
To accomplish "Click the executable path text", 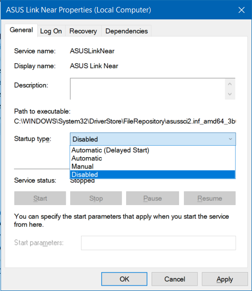I will tap(125, 121).
